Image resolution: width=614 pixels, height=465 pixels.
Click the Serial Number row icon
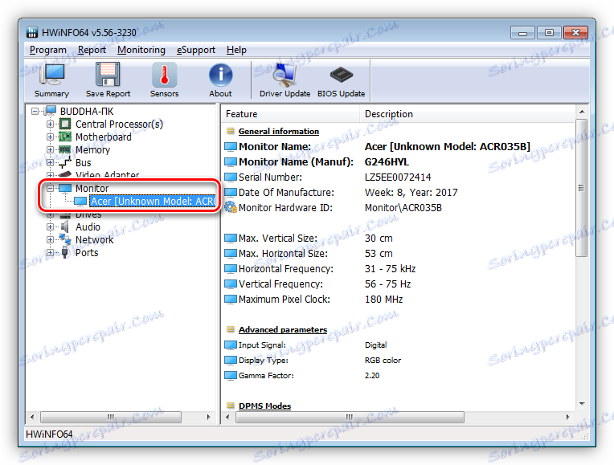[x=231, y=177]
